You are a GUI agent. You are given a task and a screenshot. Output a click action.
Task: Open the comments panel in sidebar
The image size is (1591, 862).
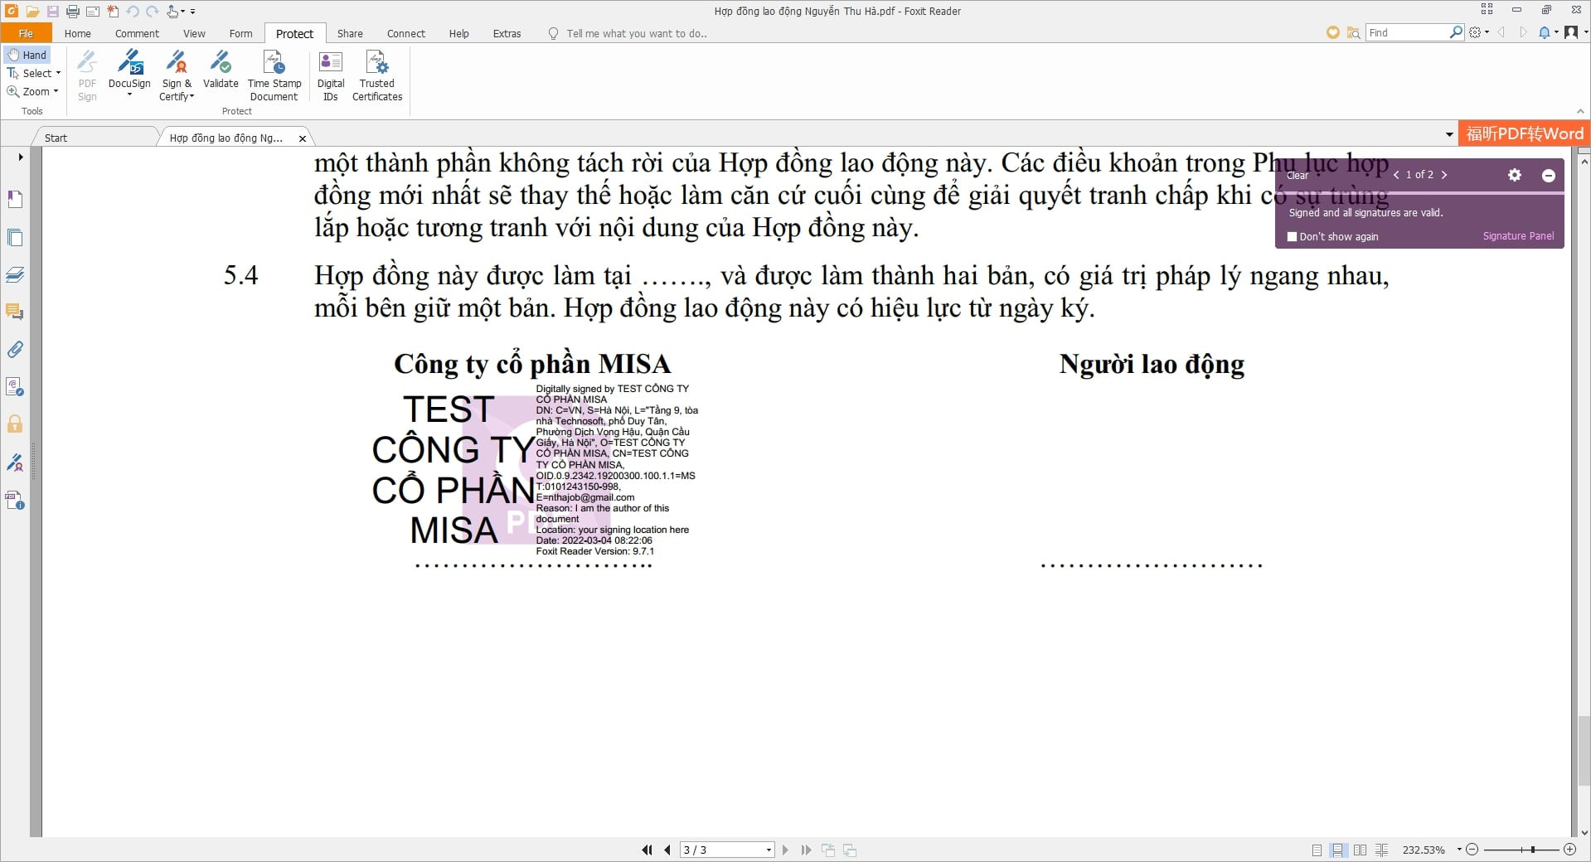click(x=15, y=312)
